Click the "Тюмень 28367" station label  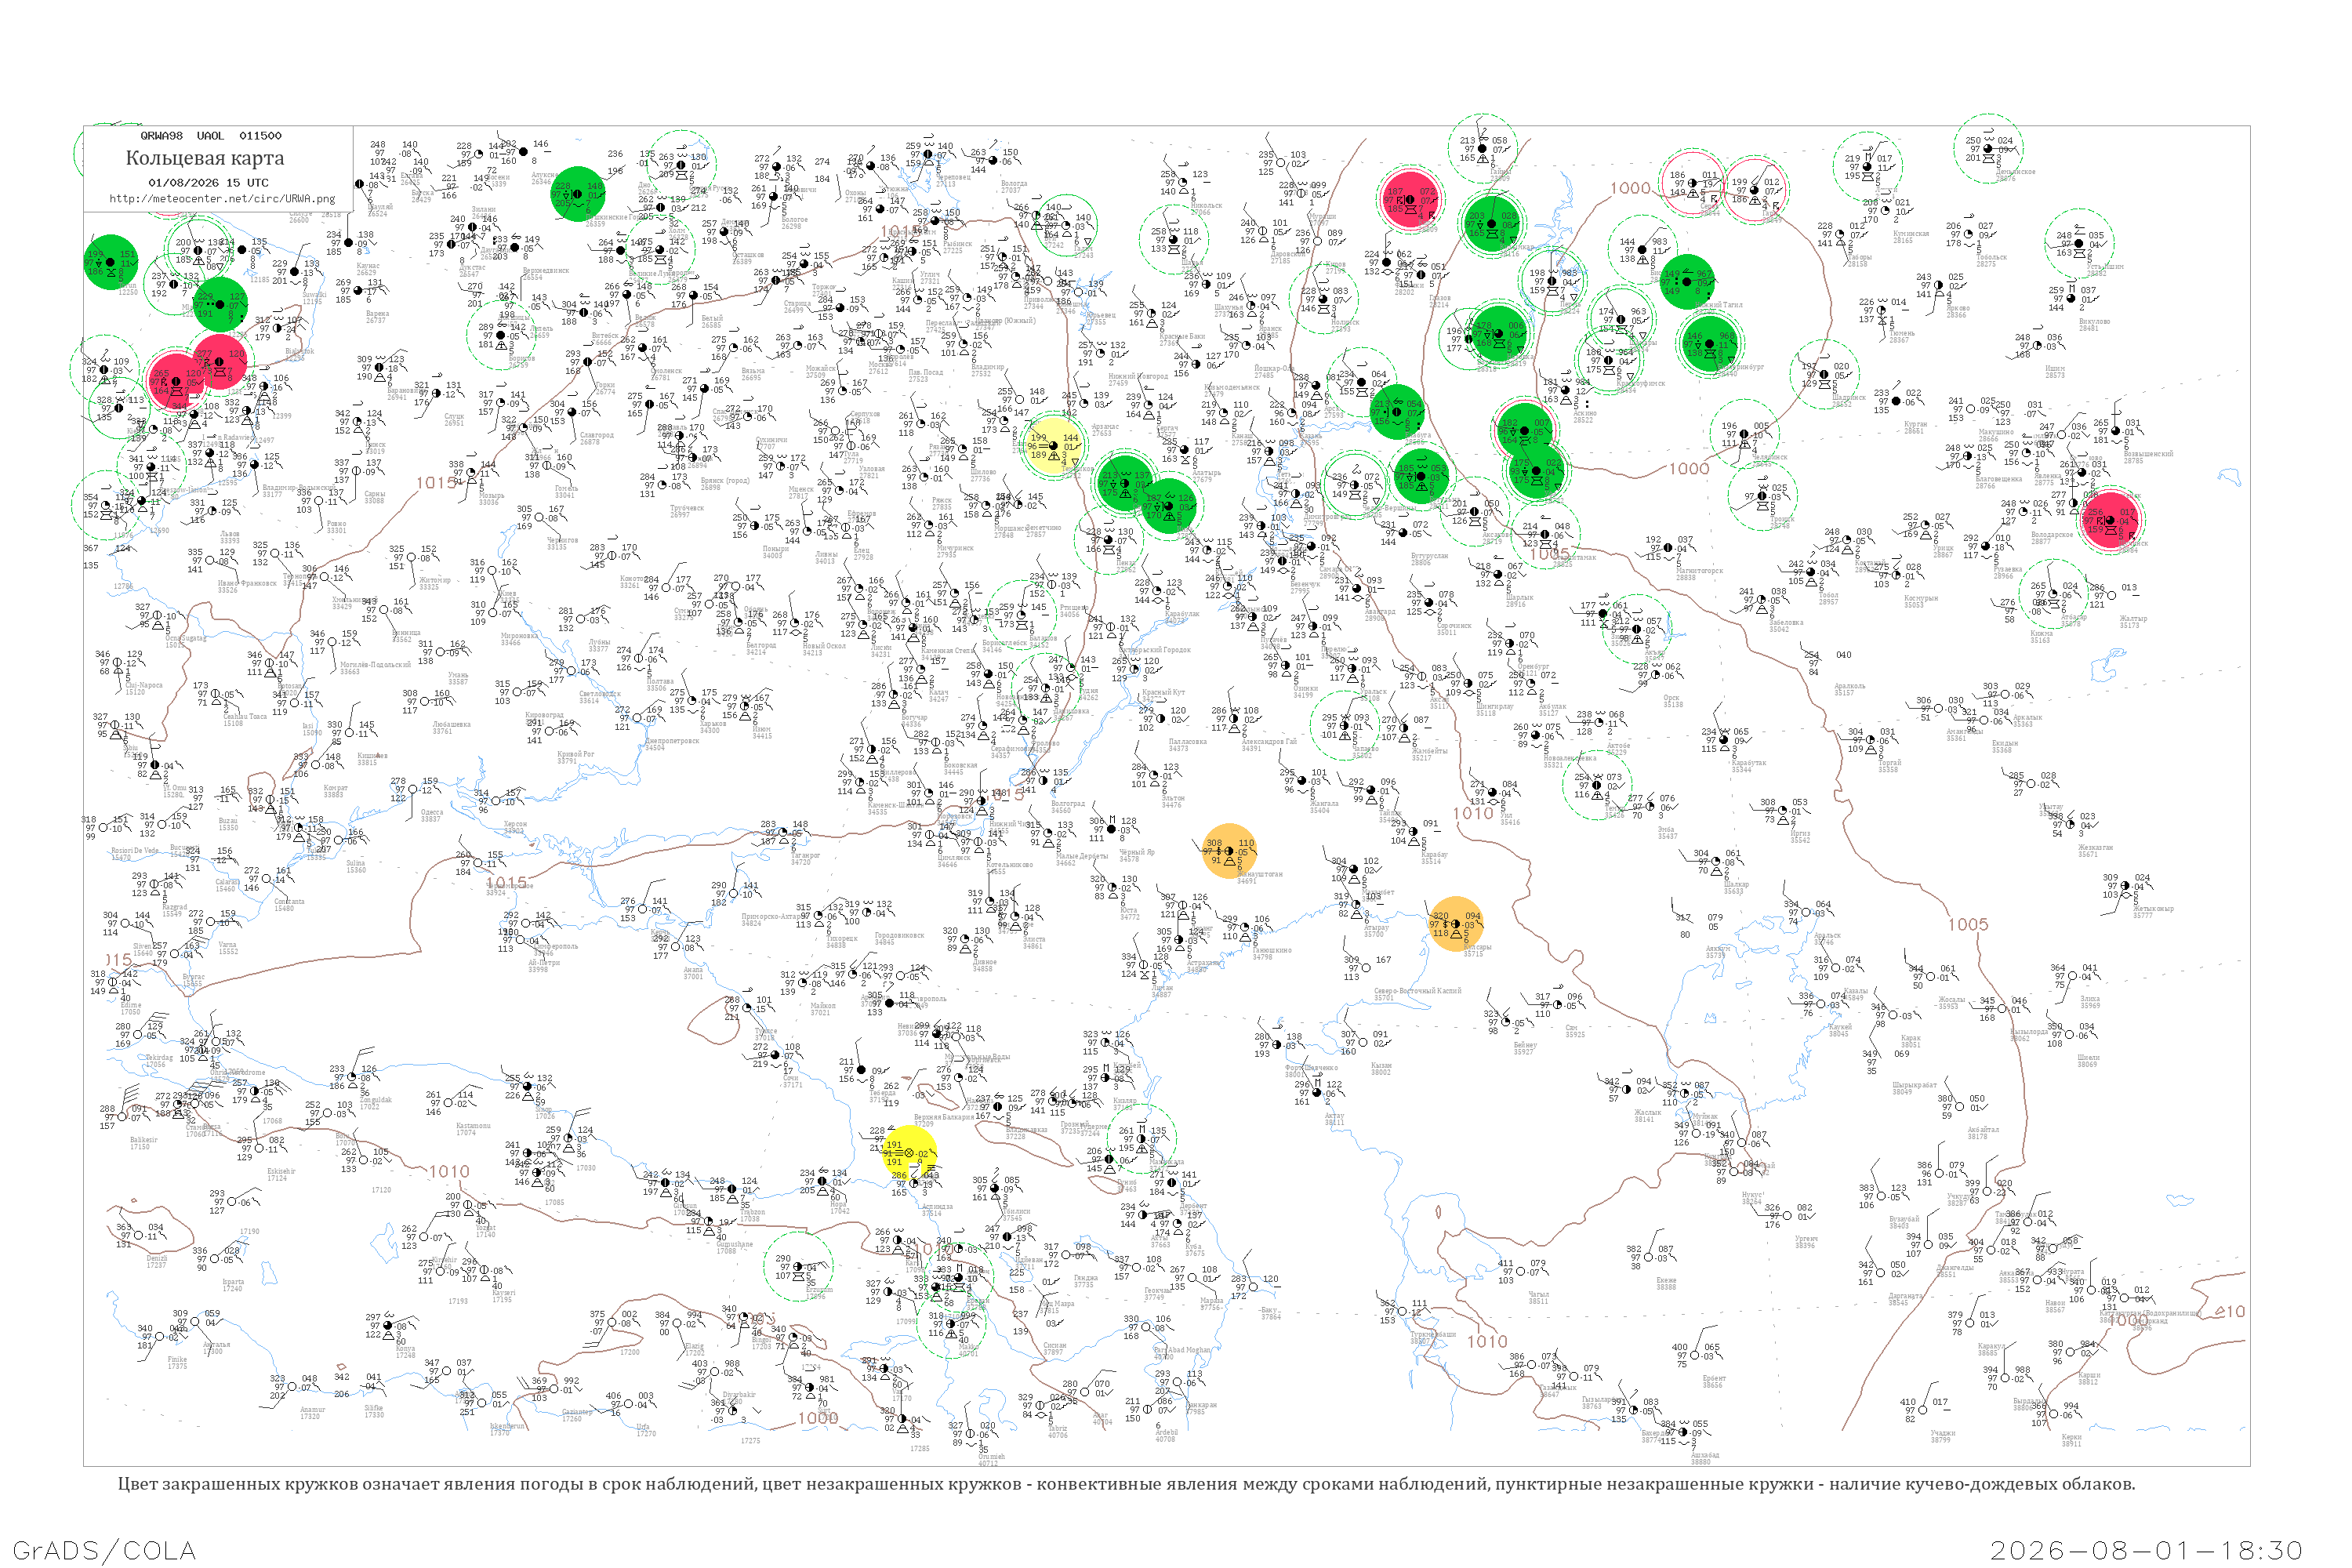click(1901, 336)
